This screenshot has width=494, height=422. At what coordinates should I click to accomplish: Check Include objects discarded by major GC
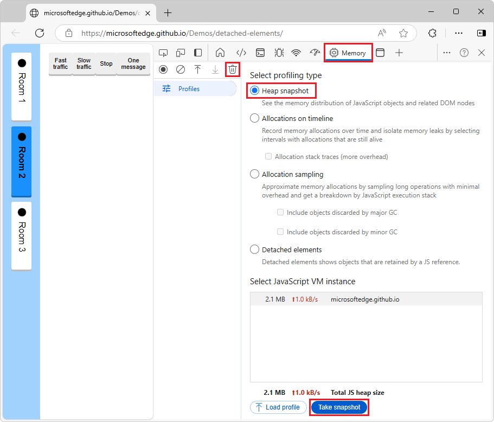280,212
